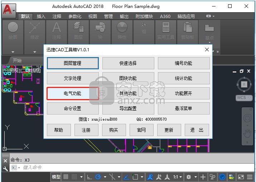
Task: Open the 块 (Block) ribbon panel
Action: [x=100, y=31]
